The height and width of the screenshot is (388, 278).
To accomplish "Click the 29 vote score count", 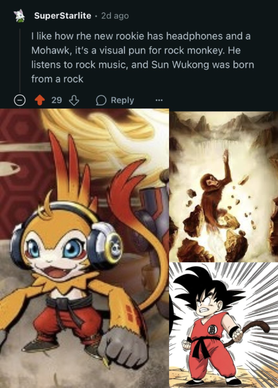I will [57, 100].
